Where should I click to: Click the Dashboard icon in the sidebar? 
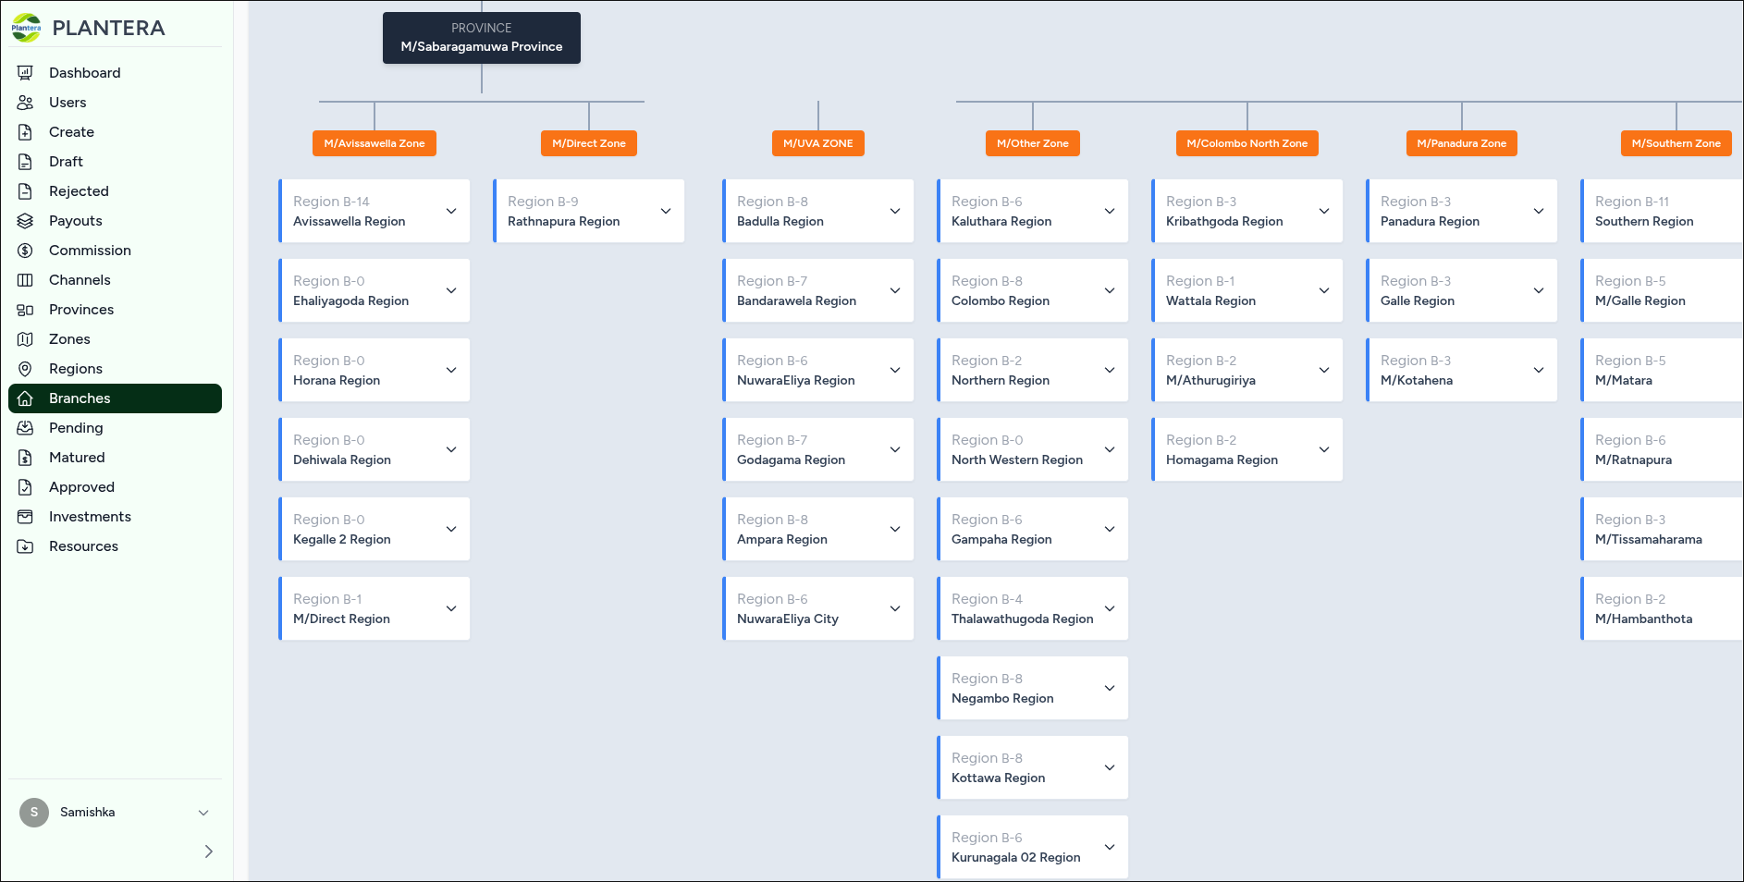26,73
